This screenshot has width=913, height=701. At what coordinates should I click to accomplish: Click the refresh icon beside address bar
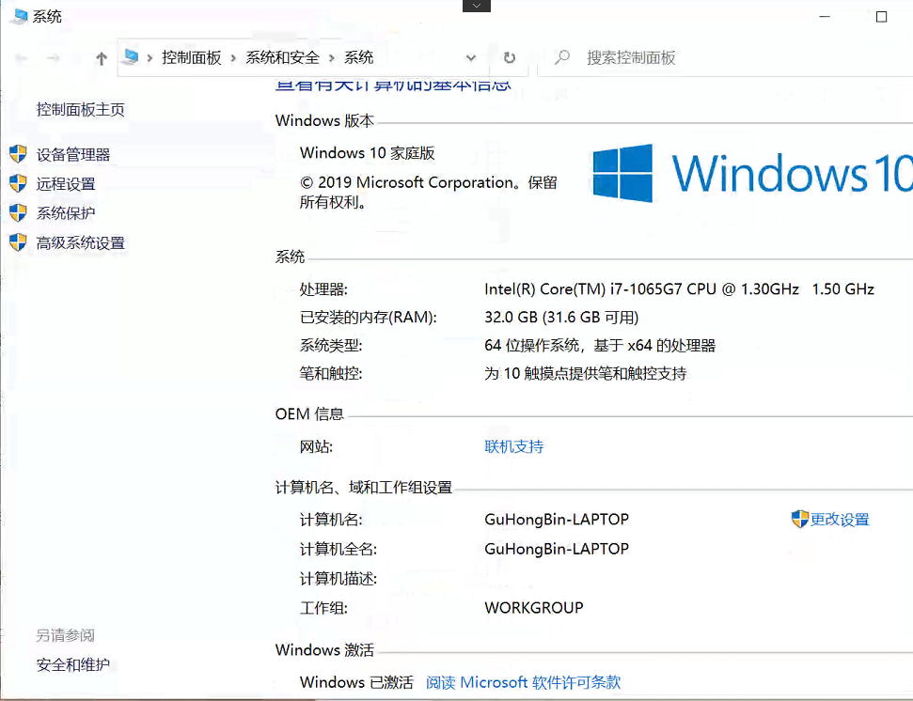510,57
